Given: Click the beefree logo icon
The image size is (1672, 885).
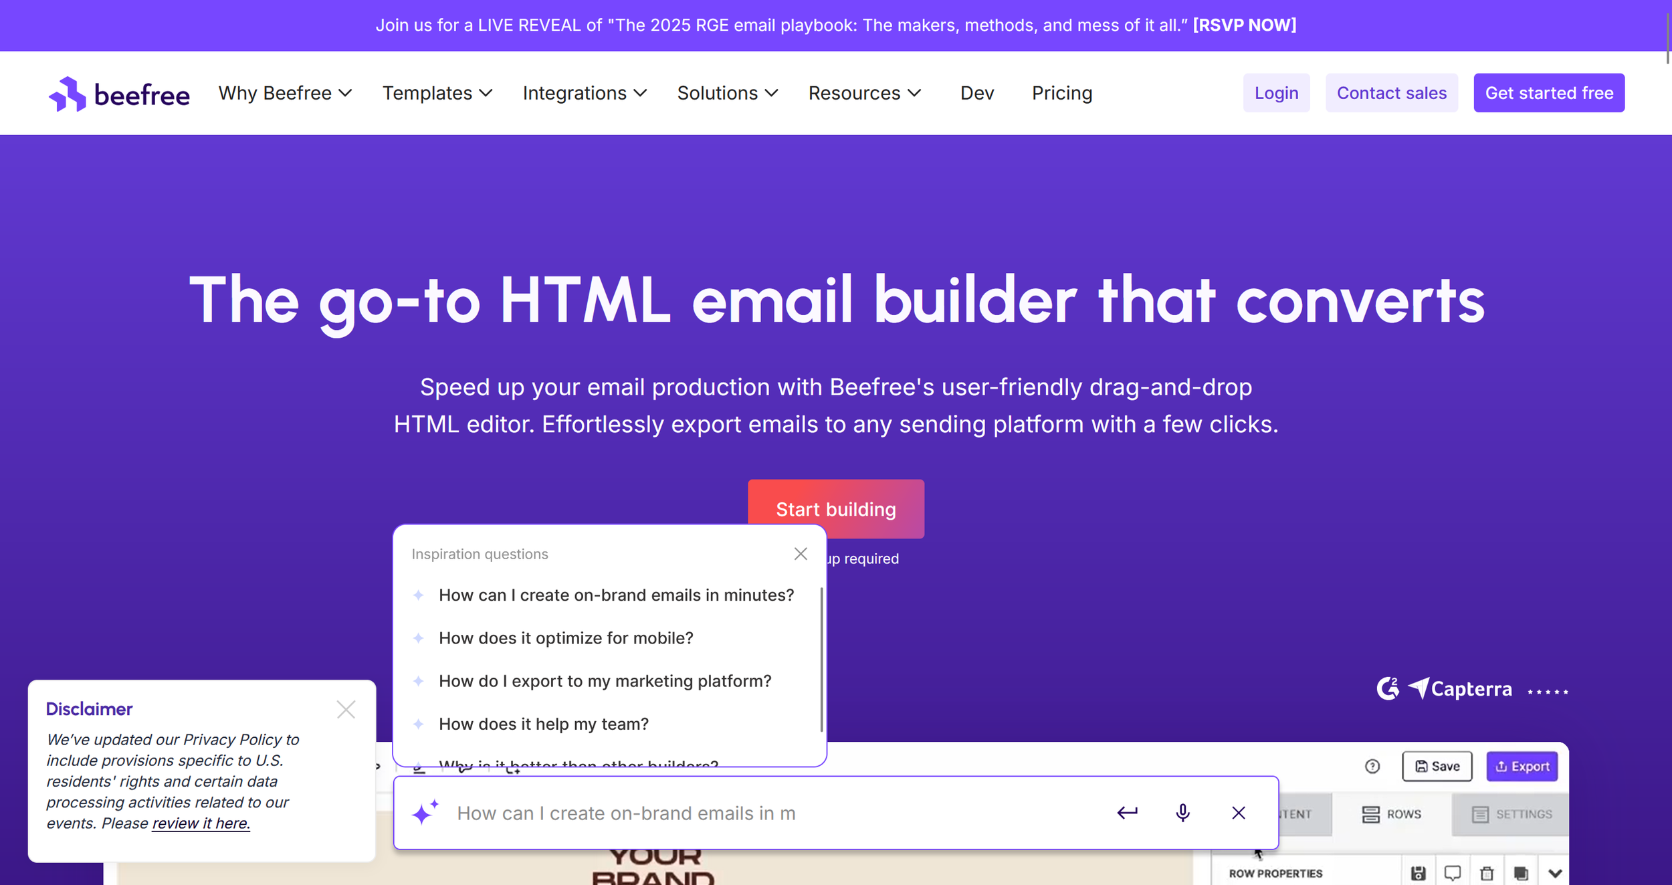Looking at the screenshot, I should (x=68, y=94).
